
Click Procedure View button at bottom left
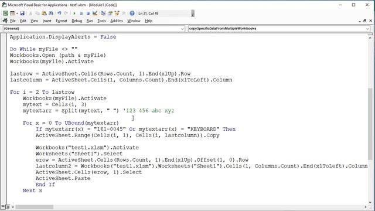pos(4,207)
